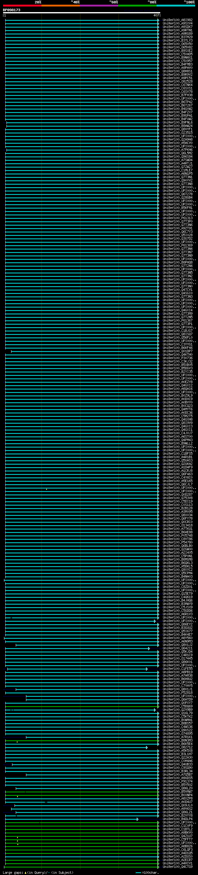Select hit UniRef100_A8I982
The image size is (198, 875).
click(x=177, y=20)
